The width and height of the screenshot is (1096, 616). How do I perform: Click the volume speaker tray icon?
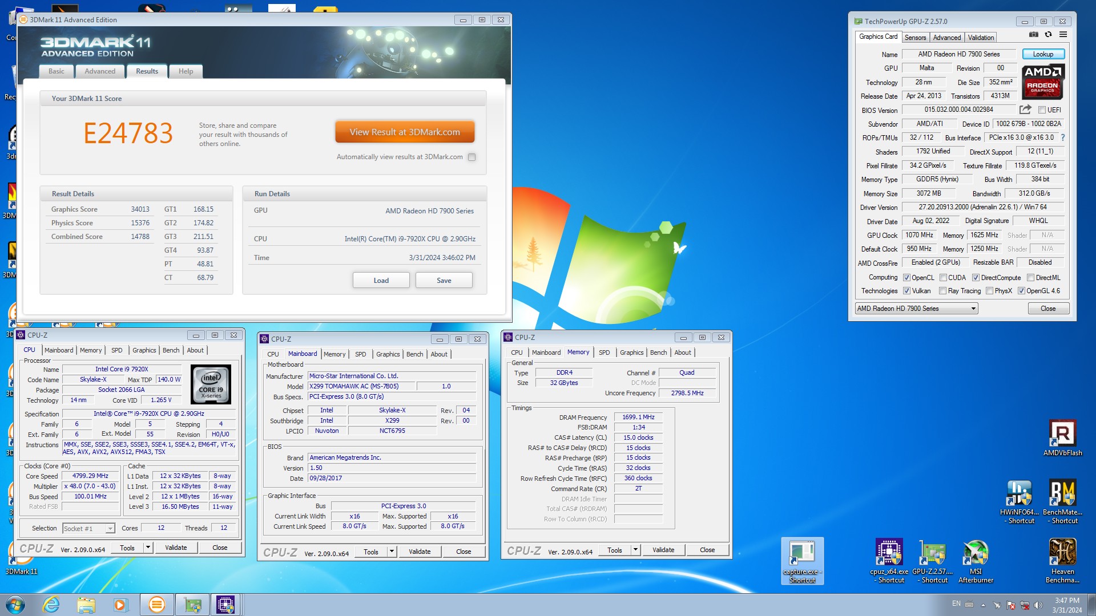click(1038, 605)
